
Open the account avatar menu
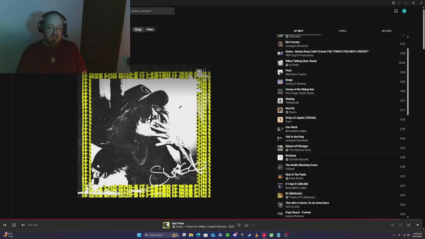pos(404,11)
